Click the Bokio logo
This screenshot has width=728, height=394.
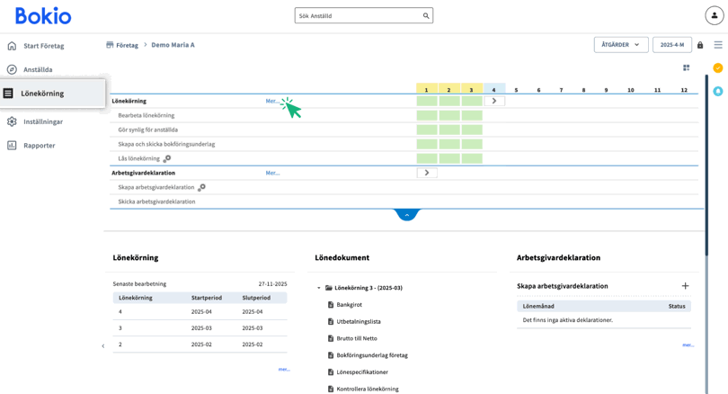[43, 16]
